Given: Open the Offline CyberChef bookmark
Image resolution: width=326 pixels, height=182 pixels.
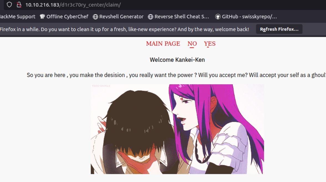Looking at the screenshot, I should (x=64, y=17).
